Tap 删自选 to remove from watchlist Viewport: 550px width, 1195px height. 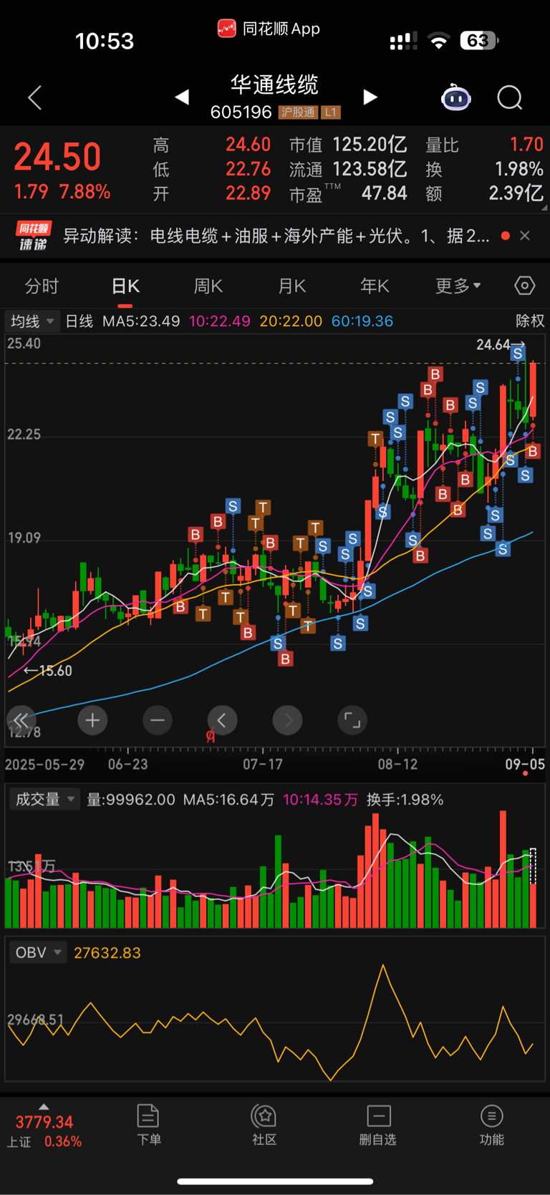[x=377, y=1125]
